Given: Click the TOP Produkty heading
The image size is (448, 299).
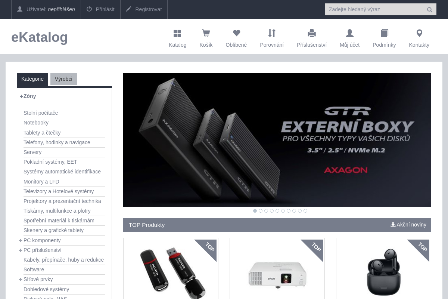Looking at the screenshot, I should (147, 225).
